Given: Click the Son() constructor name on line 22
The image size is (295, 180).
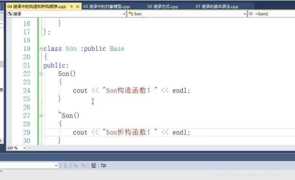Looking at the screenshot, I should point(67,74).
